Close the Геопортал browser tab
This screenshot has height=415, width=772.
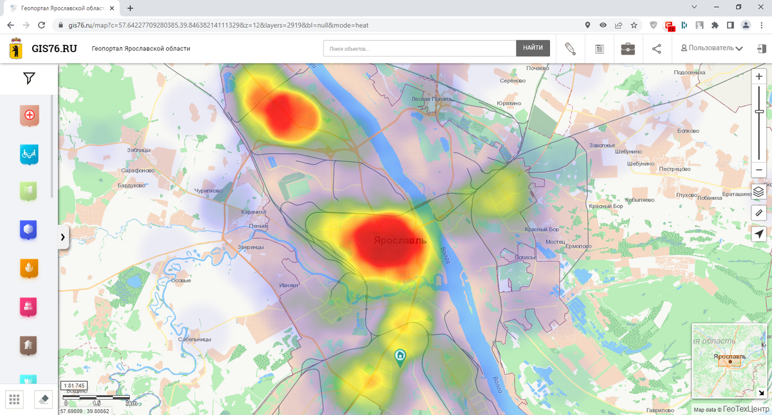click(x=112, y=8)
